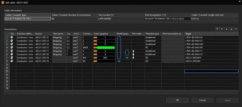
Task: Click the move-down arrow icon
Action: 226,29
